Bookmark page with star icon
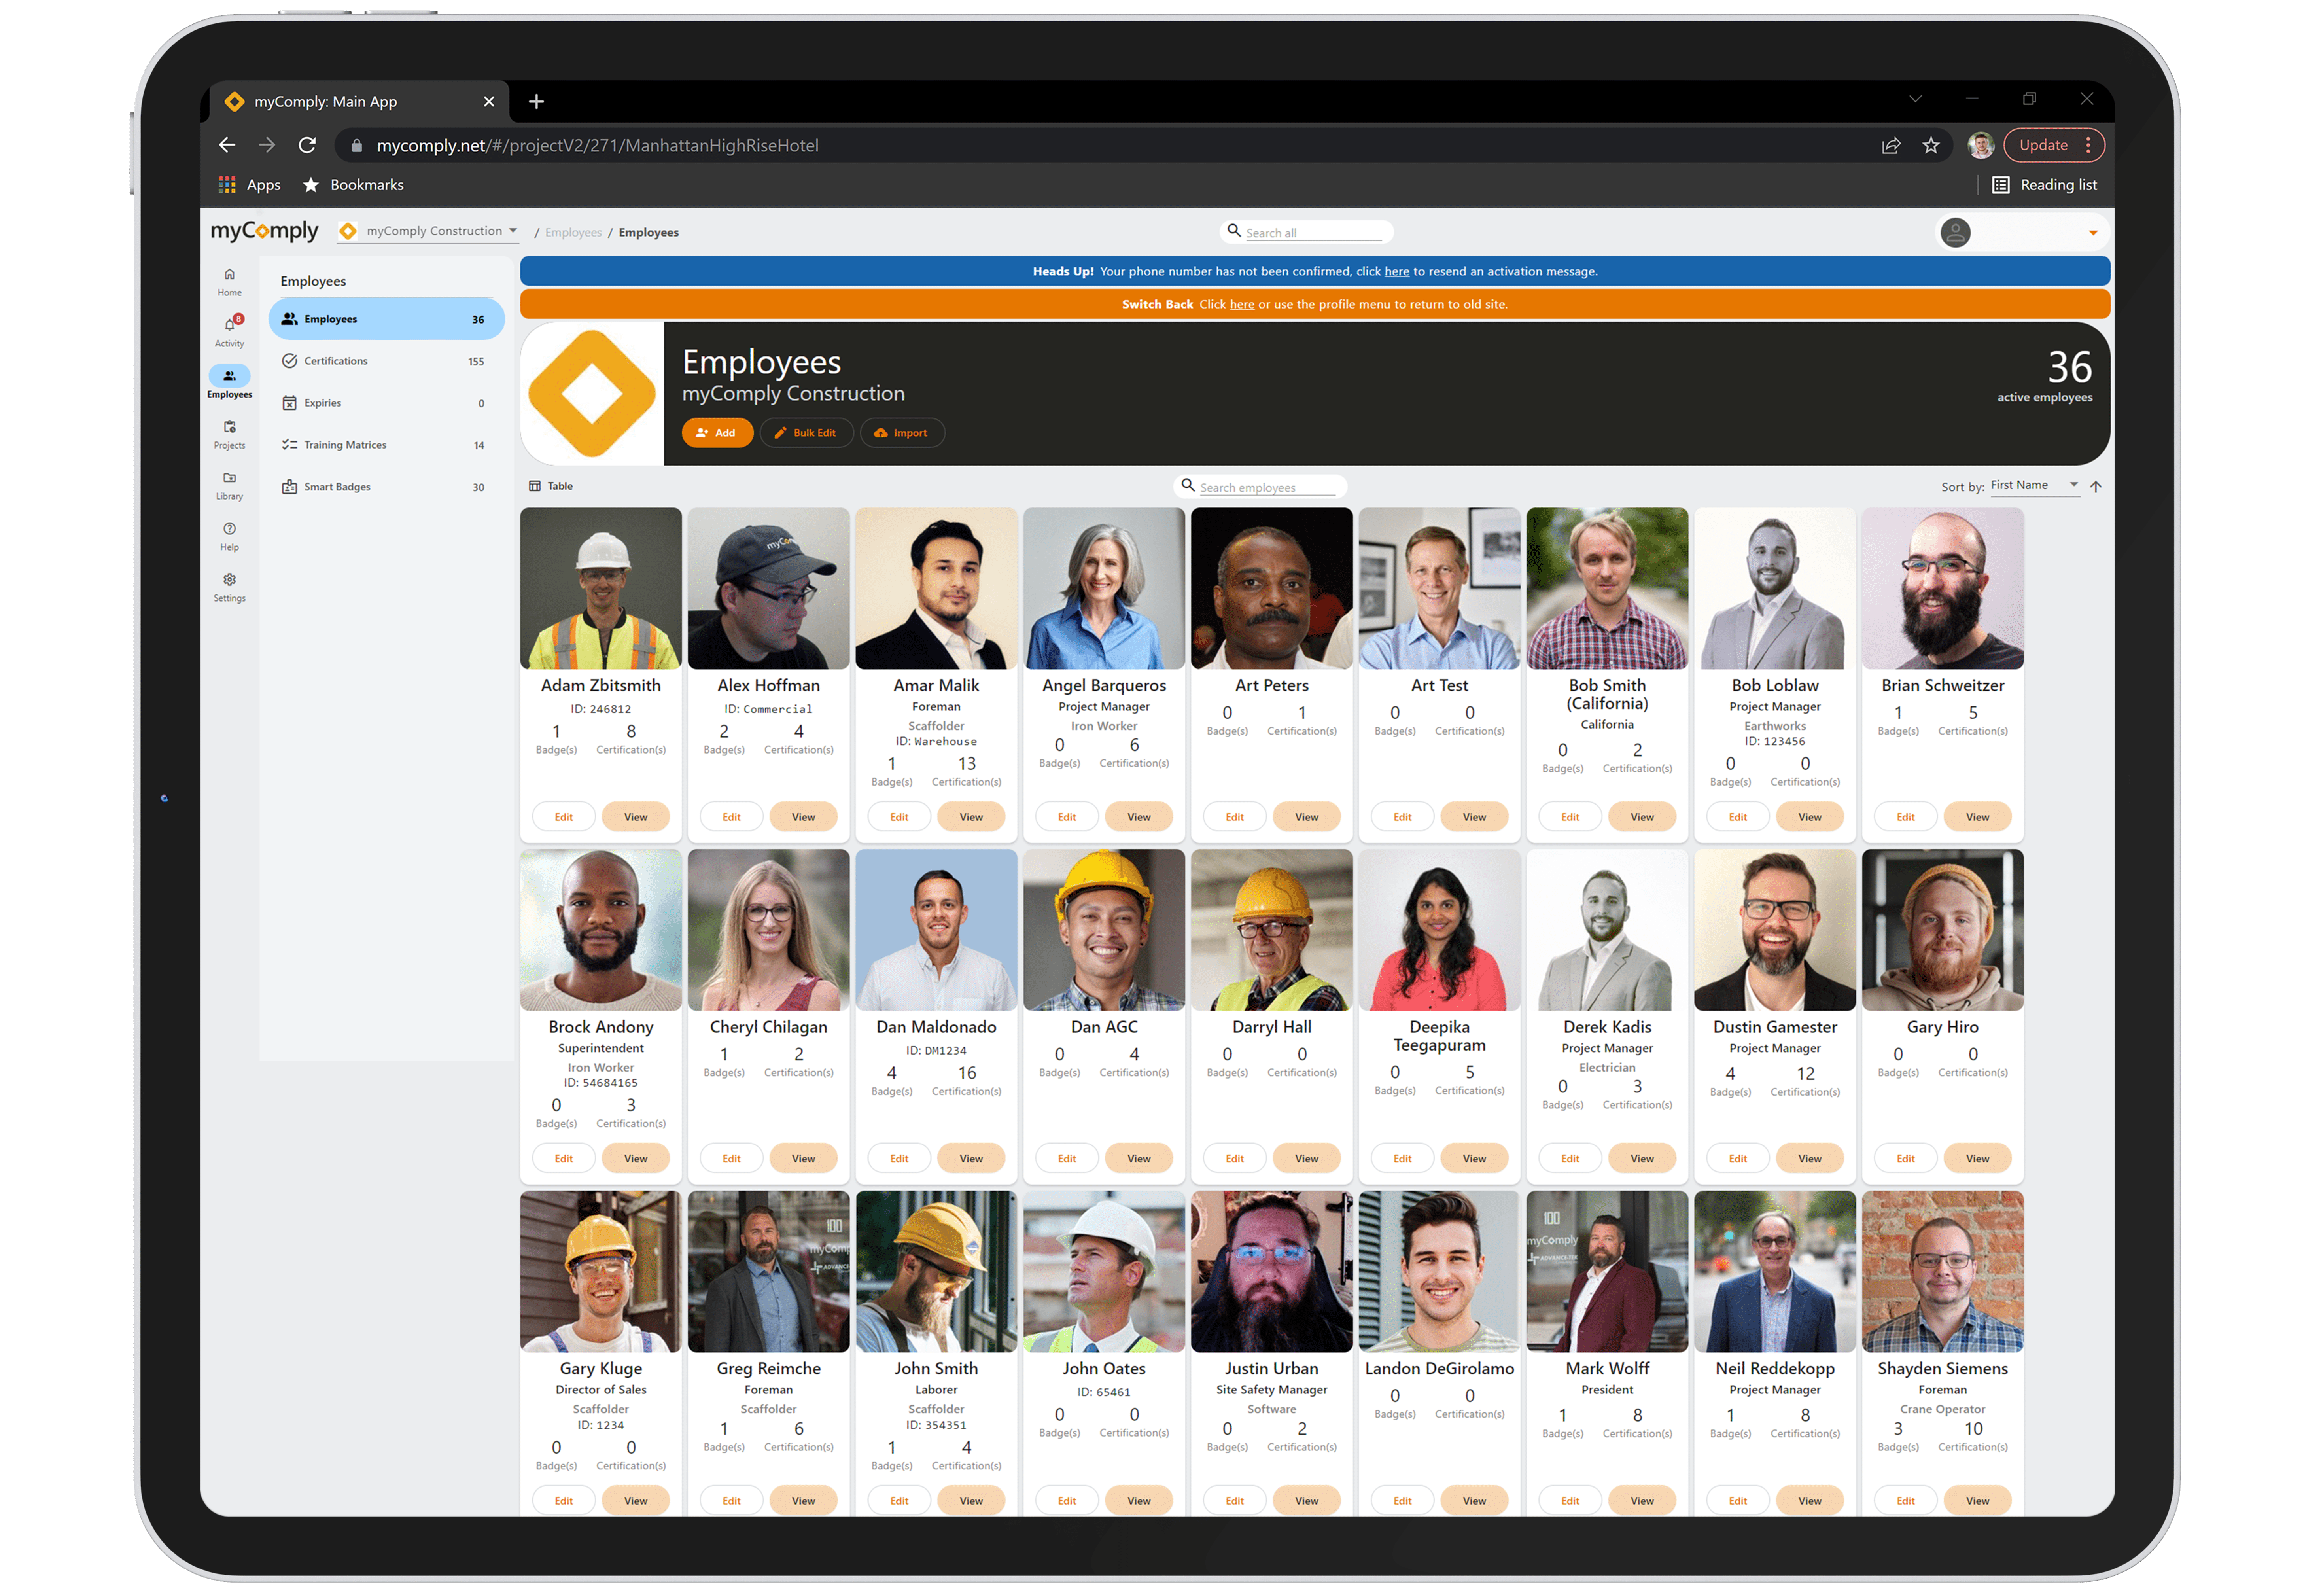 pyautogui.click(x=1930, y=146)
